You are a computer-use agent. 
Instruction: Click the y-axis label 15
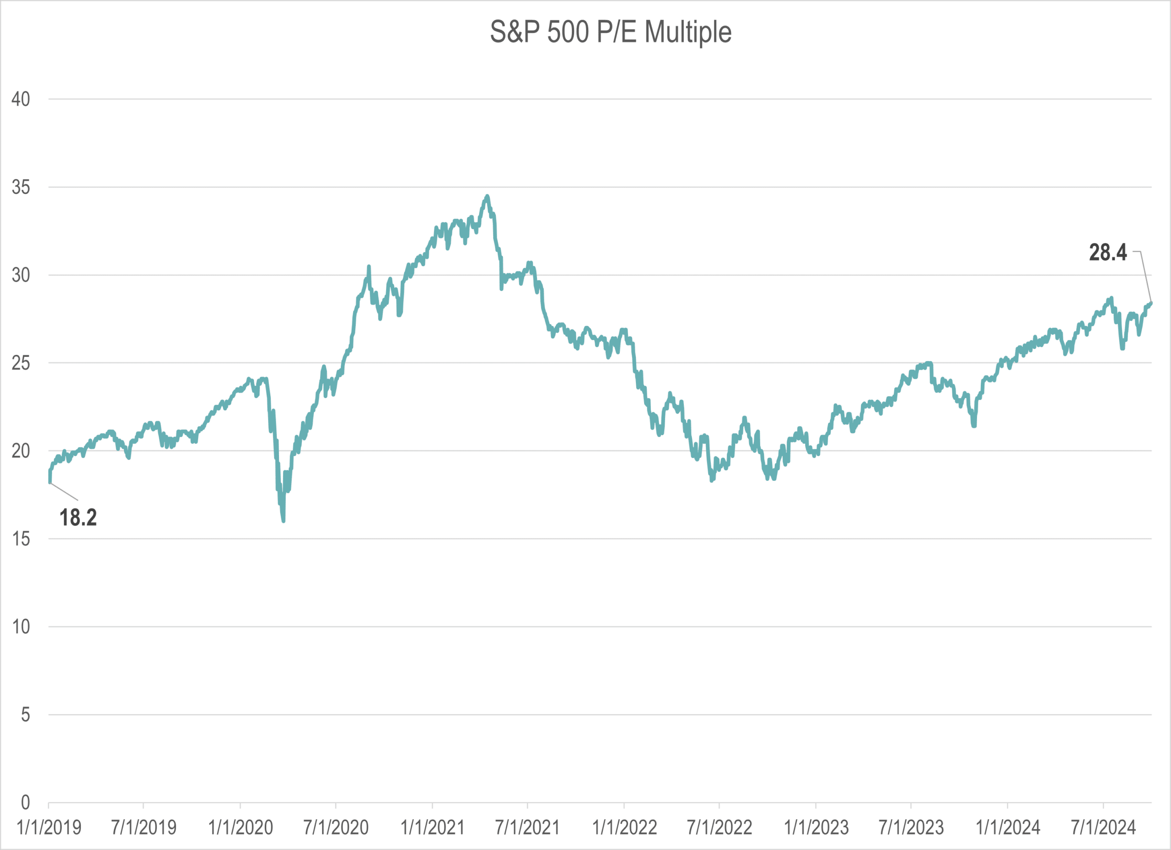(x=21, y=539)
